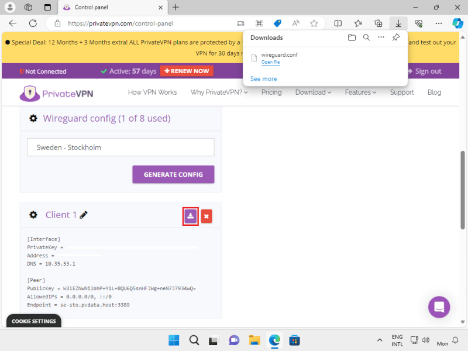Screen dimensions: 468x351
Task: Open downloads folder icon
Action: tap(352, 37)
